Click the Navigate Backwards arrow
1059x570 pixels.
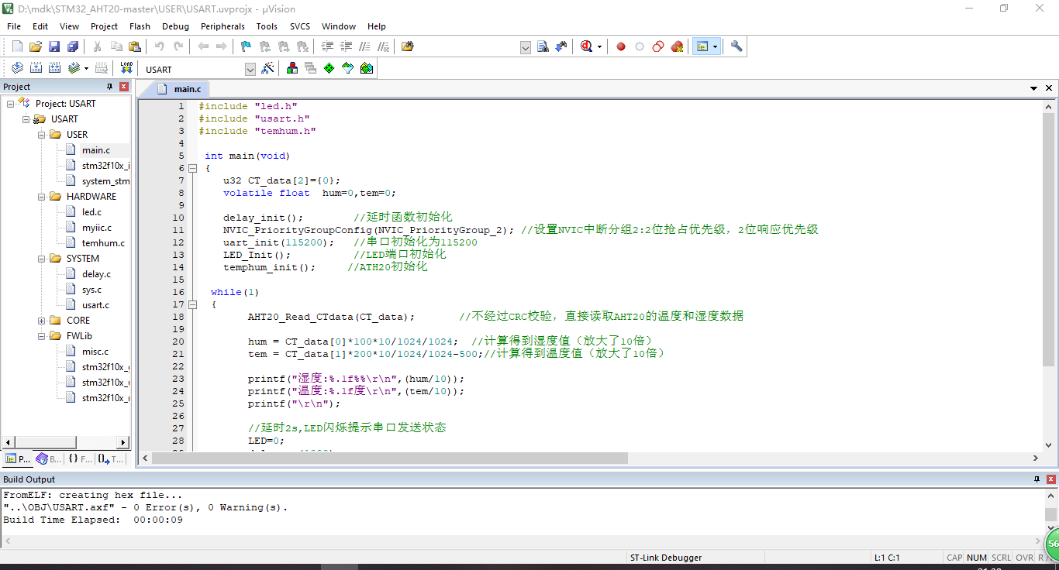(x=203, y=46)
